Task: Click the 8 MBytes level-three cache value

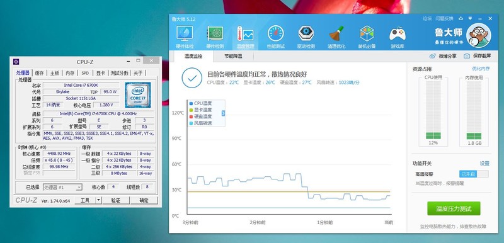Action: tap(119, 173)
